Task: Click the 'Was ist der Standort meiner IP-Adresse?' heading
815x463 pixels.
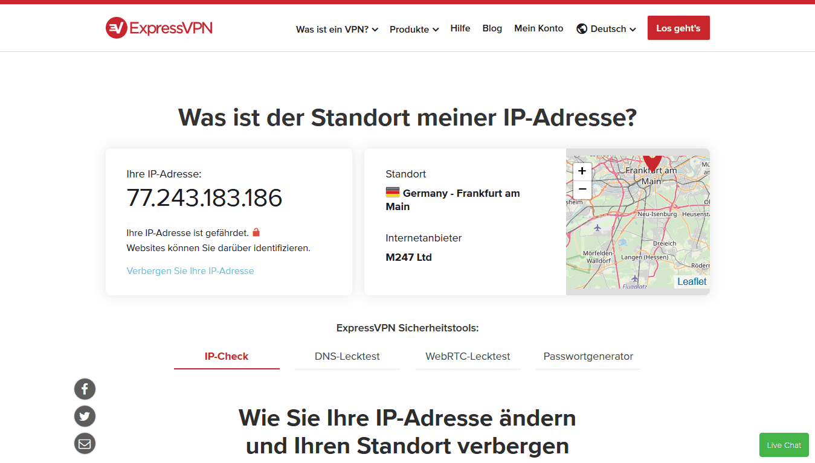Action: [x=408, y=118]
